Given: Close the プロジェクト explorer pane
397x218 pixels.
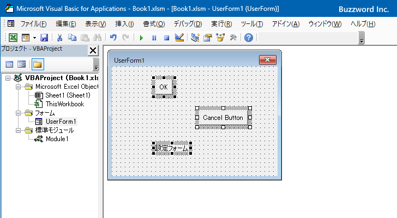Looking at the screenshot, I should coord(93,50).
